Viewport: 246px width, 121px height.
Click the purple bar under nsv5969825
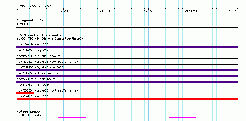point(127,82)
